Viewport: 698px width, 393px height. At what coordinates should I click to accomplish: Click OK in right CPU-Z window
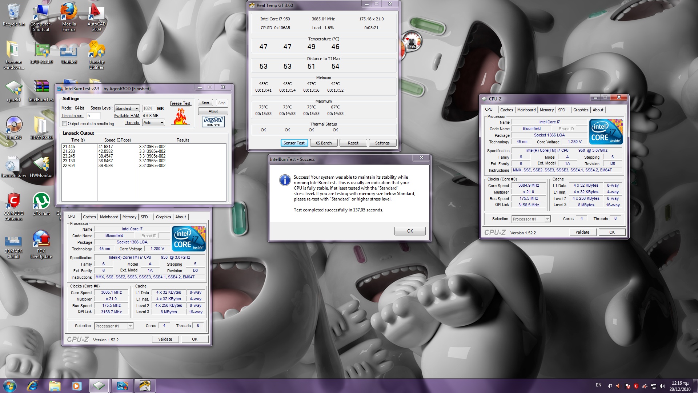612,232
